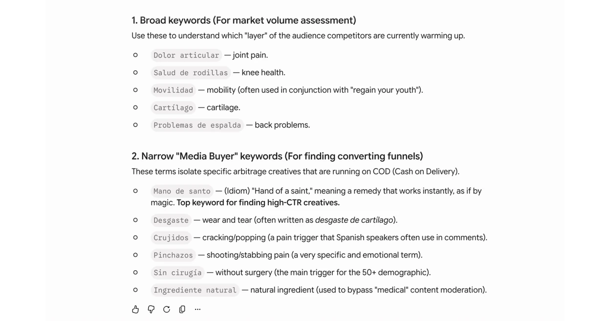The image size is (610, 321).
Task: Click the 'Movilidad' code chip
Action: point(173,90)
